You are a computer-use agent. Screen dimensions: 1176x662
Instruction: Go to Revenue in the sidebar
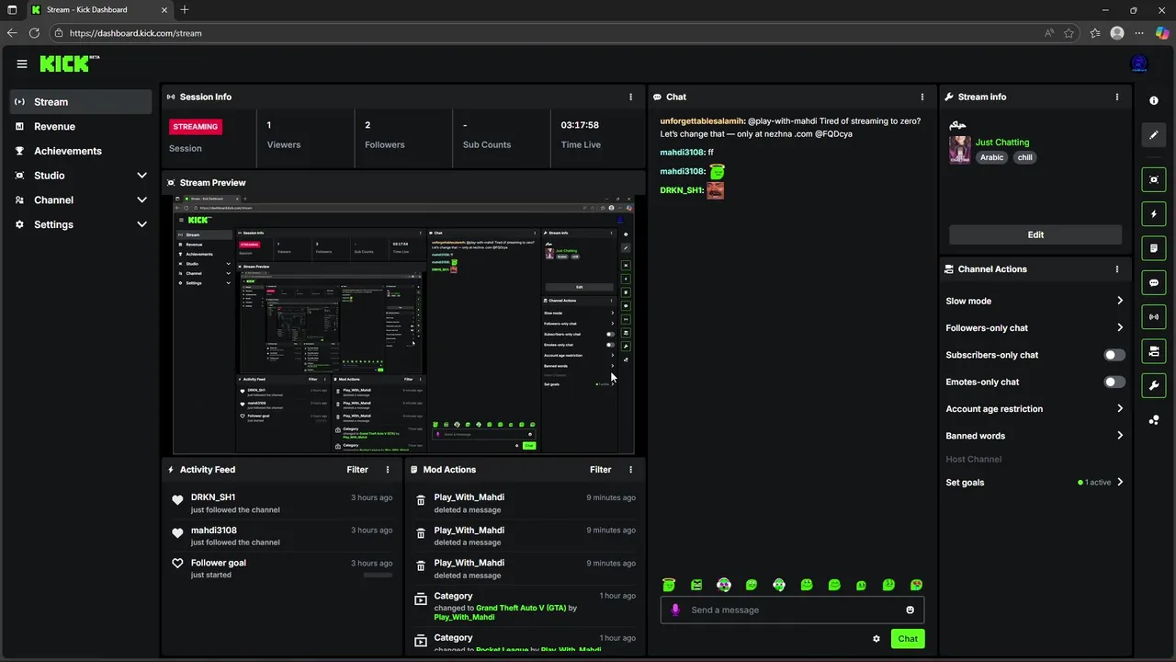click(x=81, y=126)
